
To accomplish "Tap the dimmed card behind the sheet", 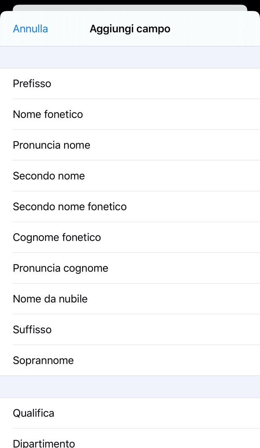I will coord(130,8).
